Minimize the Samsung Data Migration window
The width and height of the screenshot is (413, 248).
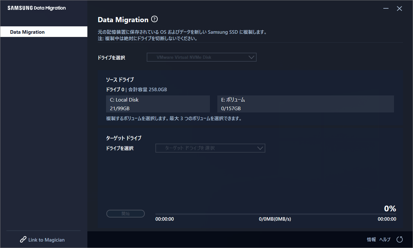pos(386,9)
